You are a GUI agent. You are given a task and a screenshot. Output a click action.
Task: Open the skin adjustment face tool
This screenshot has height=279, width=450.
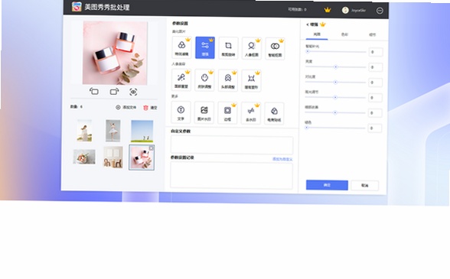204,80
